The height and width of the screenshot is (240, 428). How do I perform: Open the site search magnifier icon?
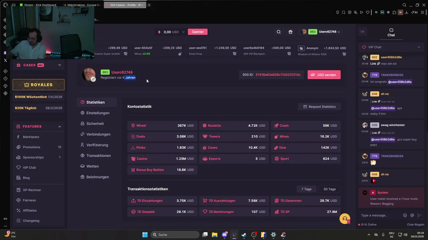(x=279, y=32)
